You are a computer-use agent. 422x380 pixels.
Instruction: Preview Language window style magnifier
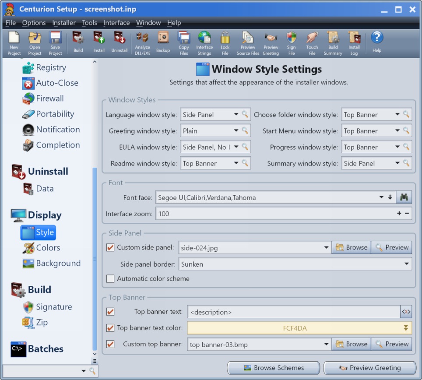tap(245, 114)
